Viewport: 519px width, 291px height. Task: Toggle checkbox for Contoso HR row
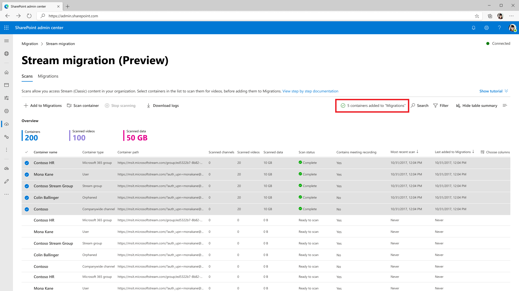[x=27, y=163]
